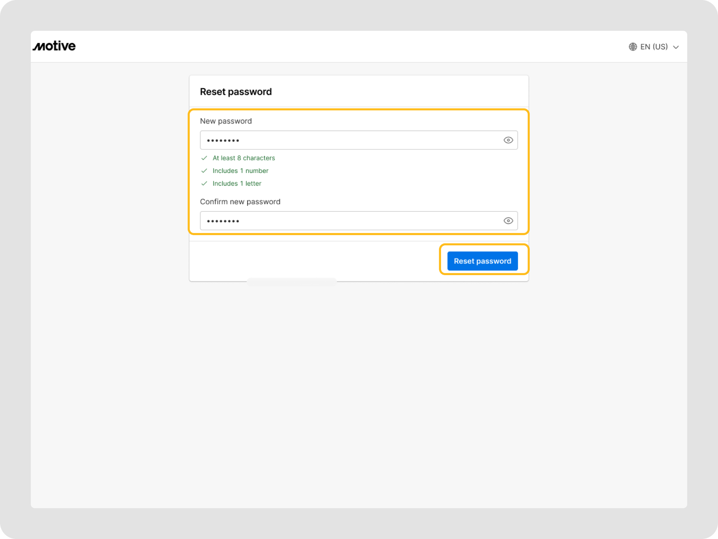
Task: Click the Reset password card heading
Action: coord(236,92)
